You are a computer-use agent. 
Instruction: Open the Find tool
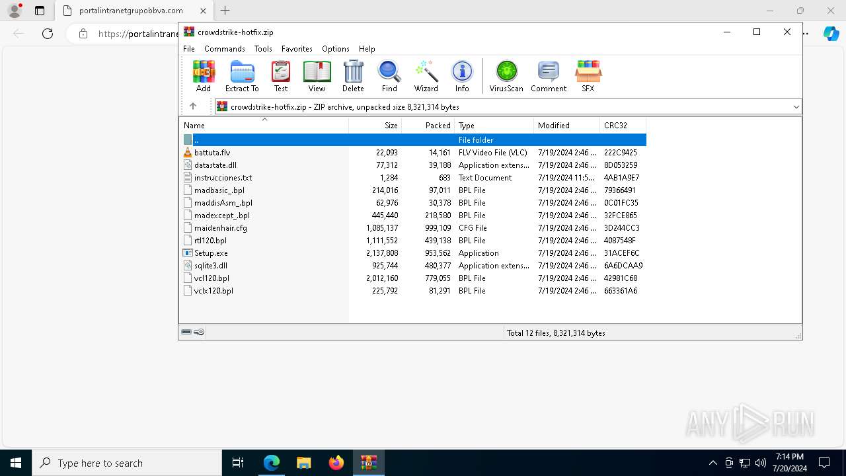point(389,76)
